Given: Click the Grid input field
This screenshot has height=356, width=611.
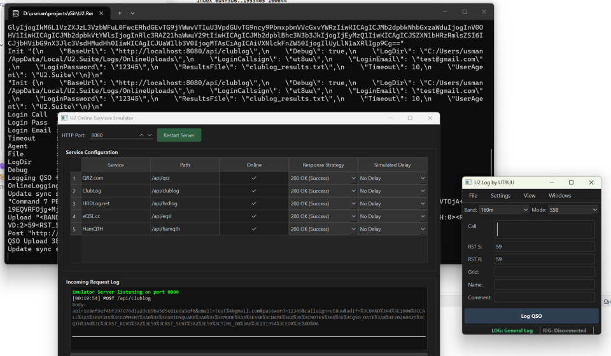Looking at the screenshot, I should point(544,272).
